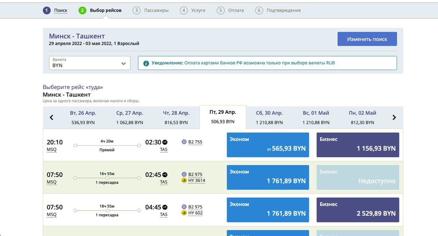The height and width of the screenshot is (236, 438).
Task: Click the info icon in the notification banner
Action: [x=146, y=63]
